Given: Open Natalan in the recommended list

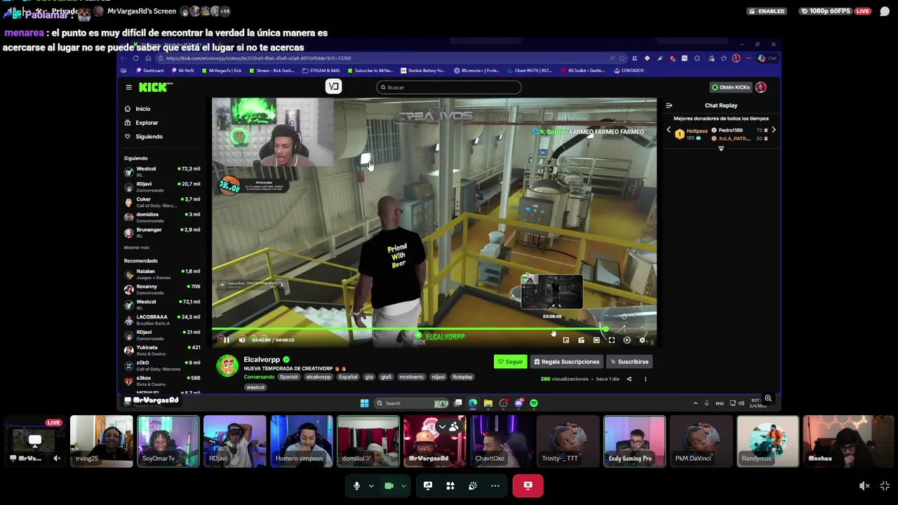Looking at the screenshot, I should coord(163,274).
